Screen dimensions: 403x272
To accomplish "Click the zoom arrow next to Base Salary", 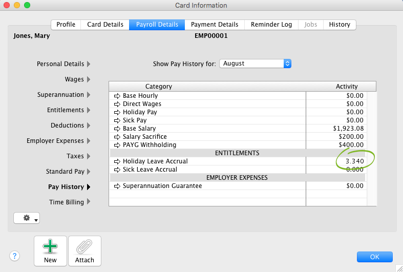I will pos(117,129).
